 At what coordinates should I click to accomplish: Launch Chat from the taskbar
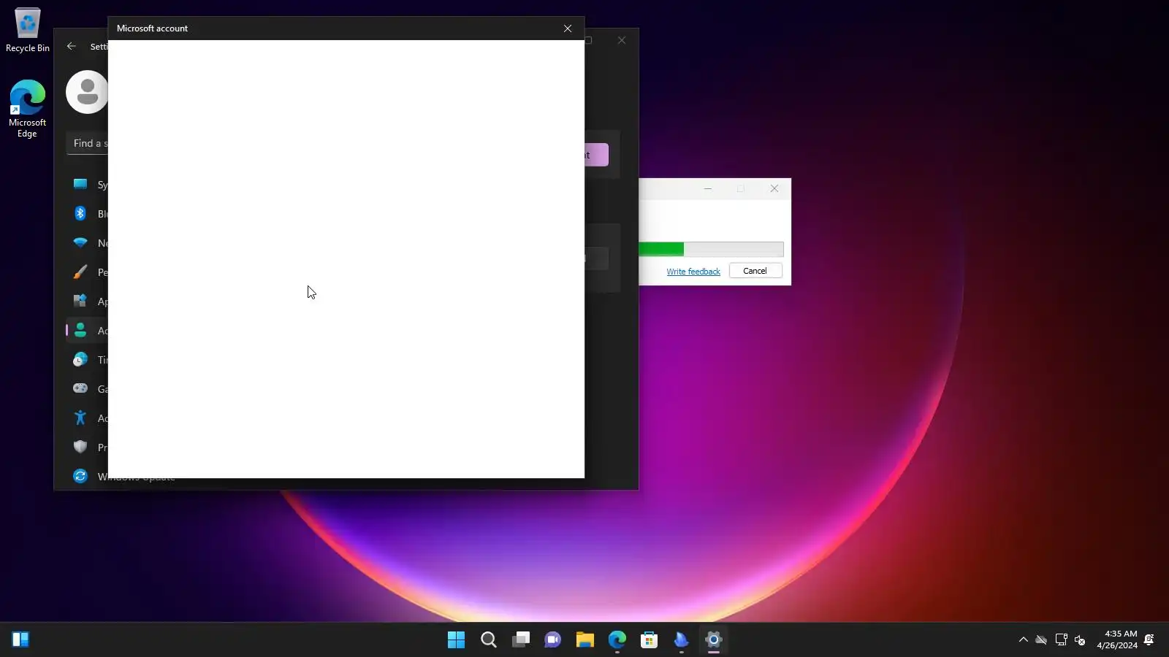[x=553, y=640]
